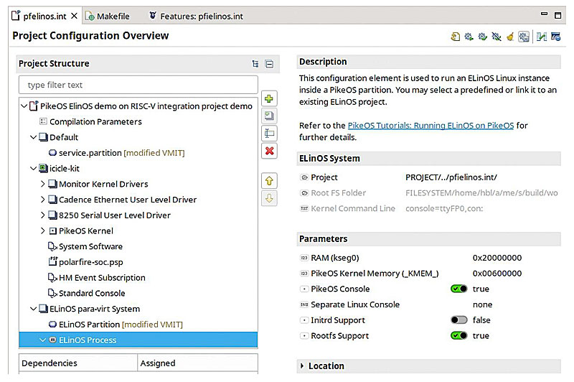
Task: Click the rename element button beside tree
Action: pyautogui.click(x=270, y=133)
